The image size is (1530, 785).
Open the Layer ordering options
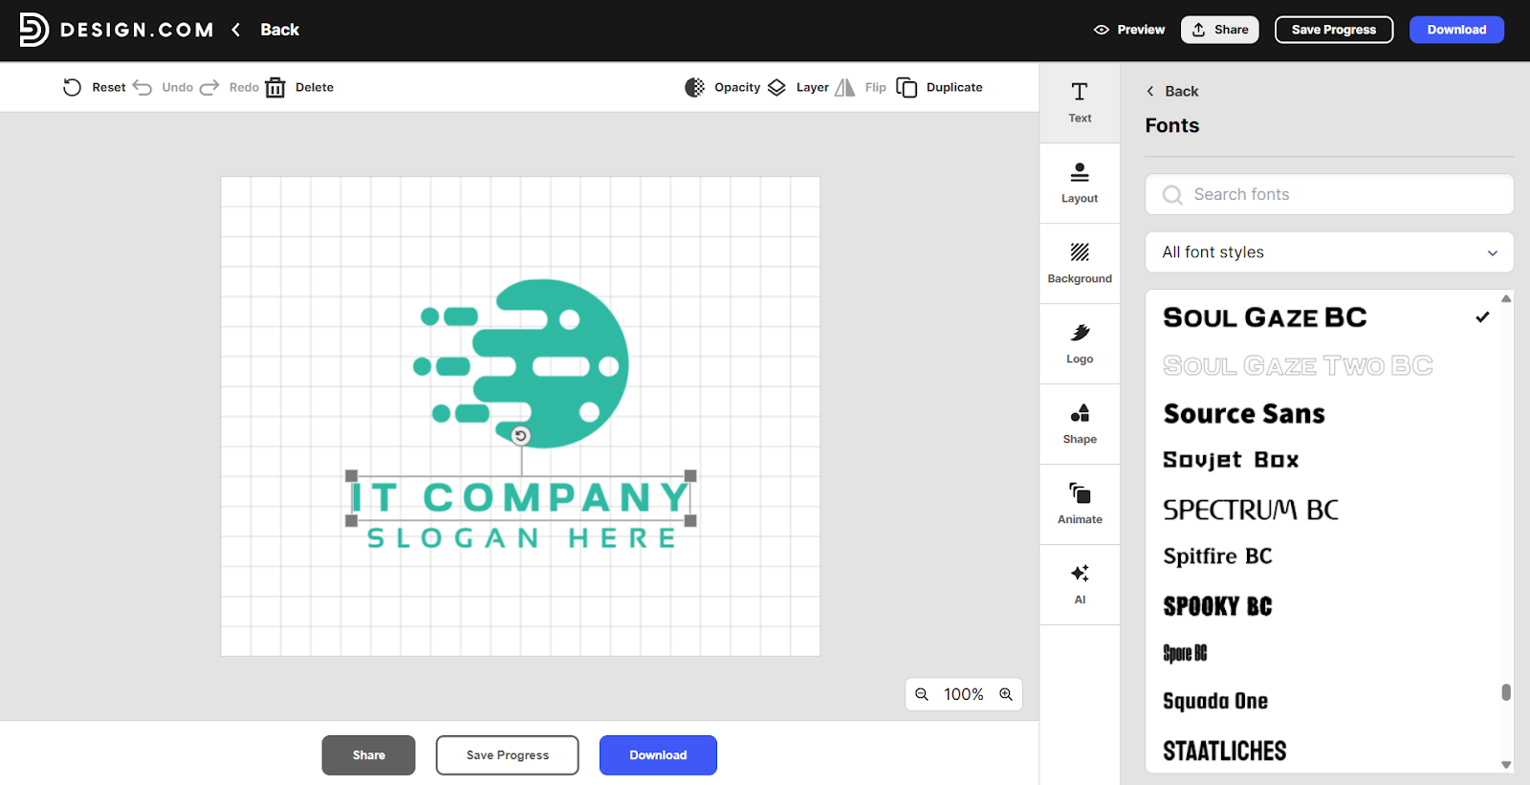[777, 88]
